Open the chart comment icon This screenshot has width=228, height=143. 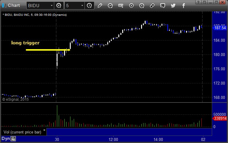point(163,6)
